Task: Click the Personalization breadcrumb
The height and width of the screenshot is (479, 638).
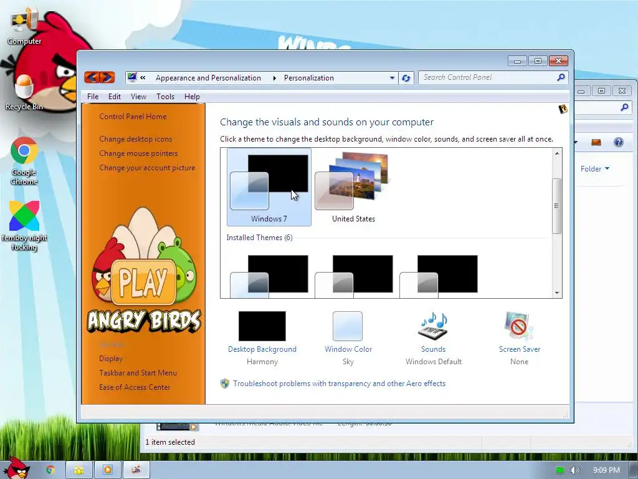Action: click(x=309, y=78)
